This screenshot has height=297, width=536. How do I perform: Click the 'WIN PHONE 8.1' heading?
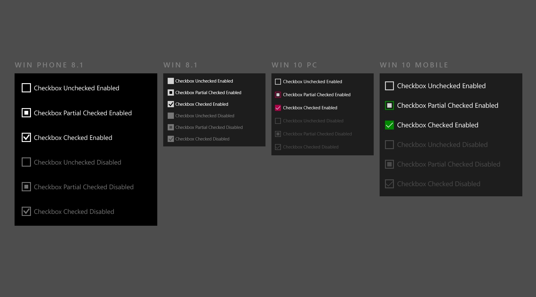point(49,65)
